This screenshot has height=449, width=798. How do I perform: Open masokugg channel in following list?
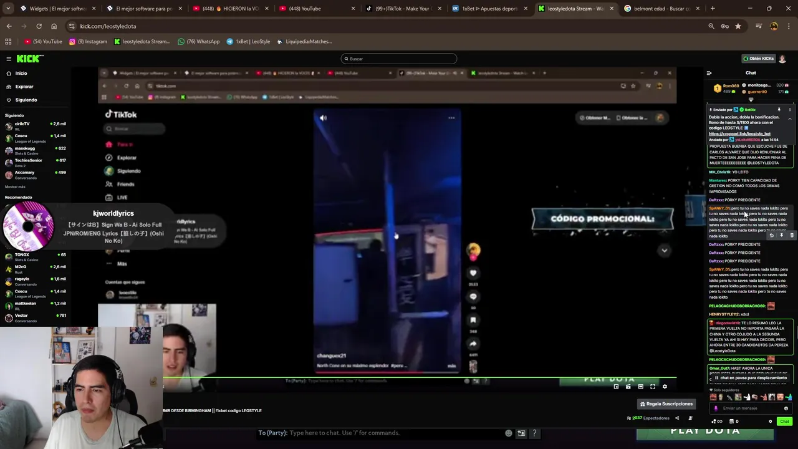36,150
